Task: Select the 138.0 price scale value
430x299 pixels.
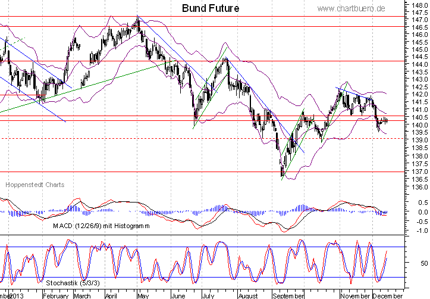Action: point(420,156)
